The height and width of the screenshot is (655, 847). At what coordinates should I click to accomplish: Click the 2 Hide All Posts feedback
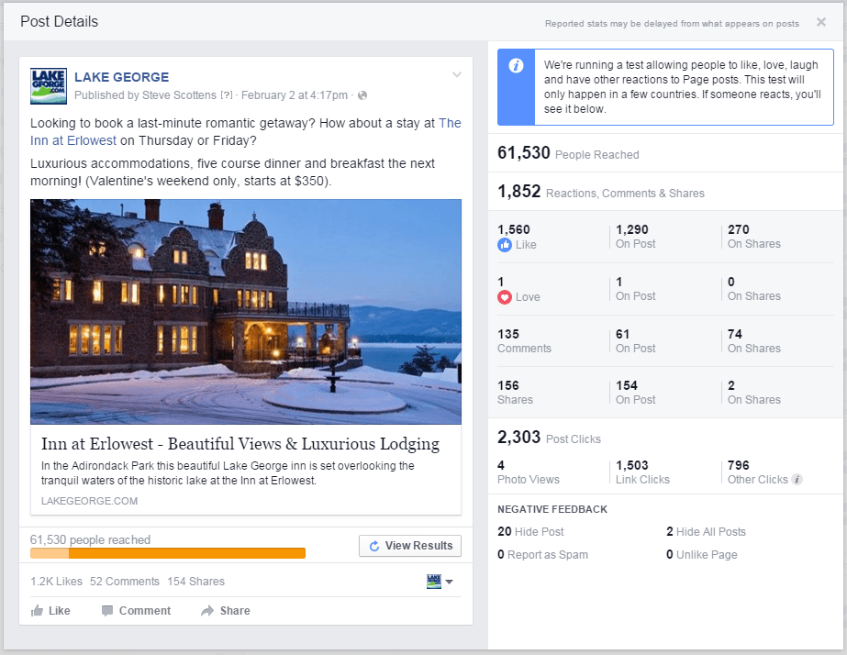tap(706, 532)
